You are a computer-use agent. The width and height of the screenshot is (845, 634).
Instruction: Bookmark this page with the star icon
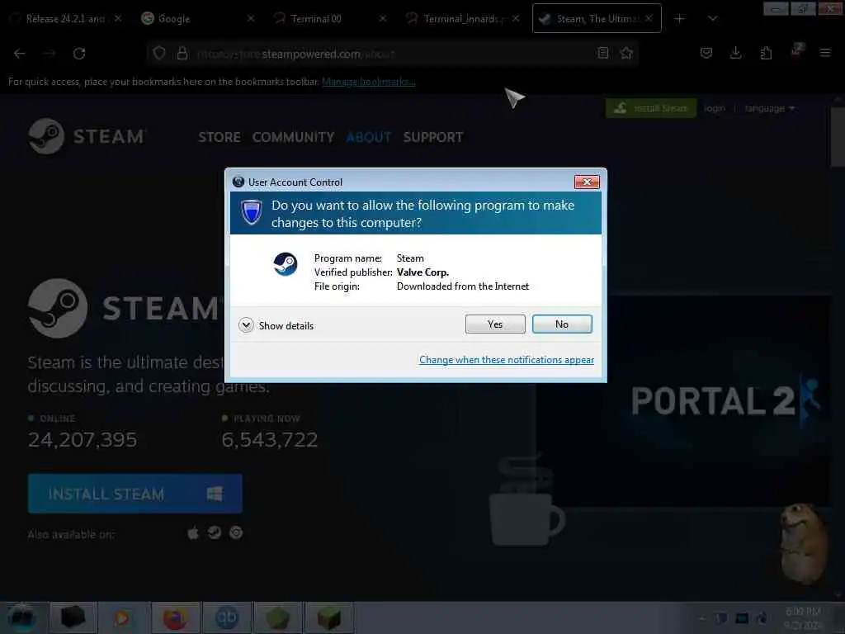626,53
